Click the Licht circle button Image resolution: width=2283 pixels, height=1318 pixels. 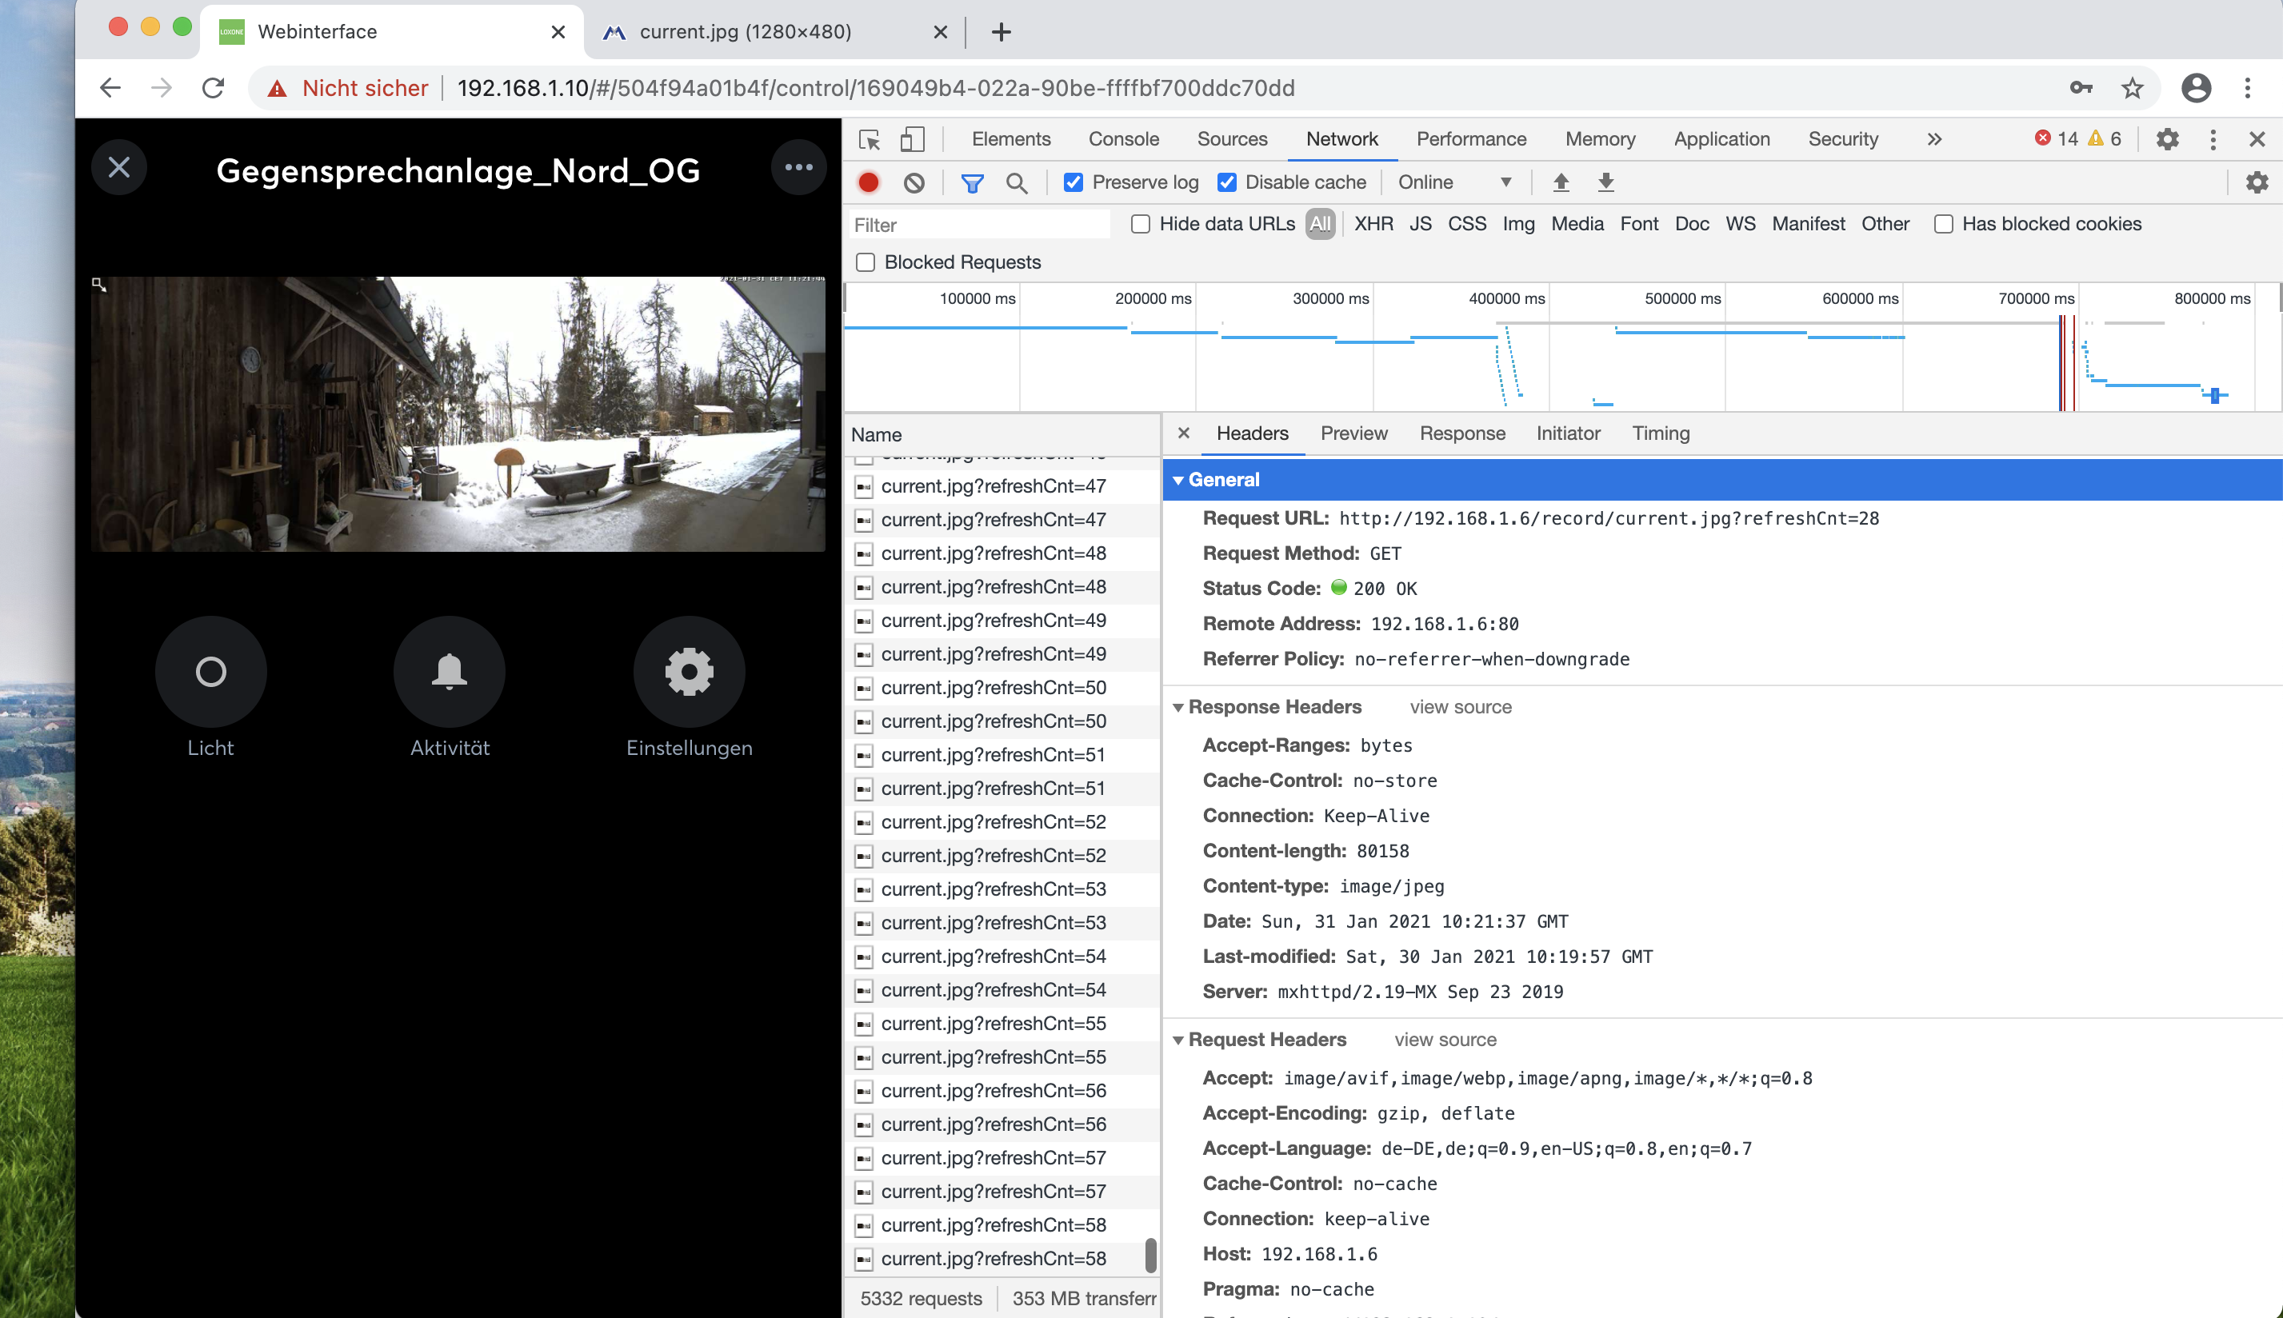[210, 671]
